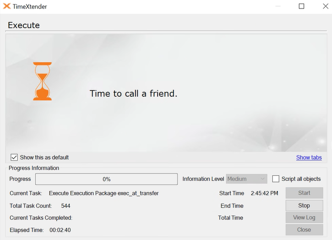
Task: Click the orange hourglass icon
Action: point(42,81)
